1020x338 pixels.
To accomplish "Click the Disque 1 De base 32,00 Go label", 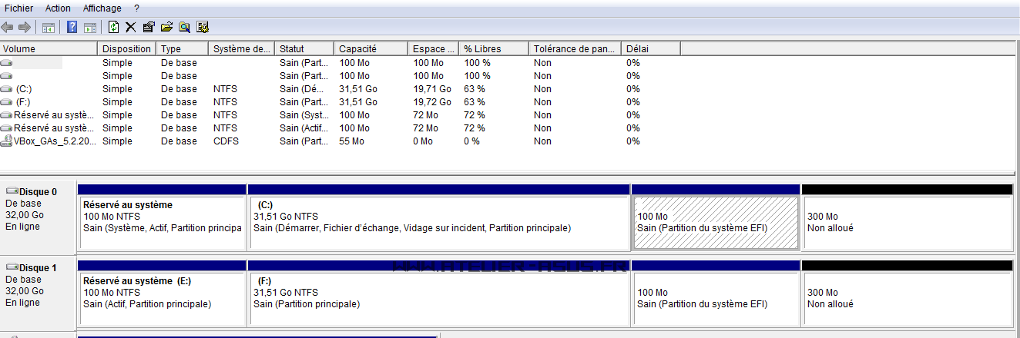I will (x=39, y=293).
